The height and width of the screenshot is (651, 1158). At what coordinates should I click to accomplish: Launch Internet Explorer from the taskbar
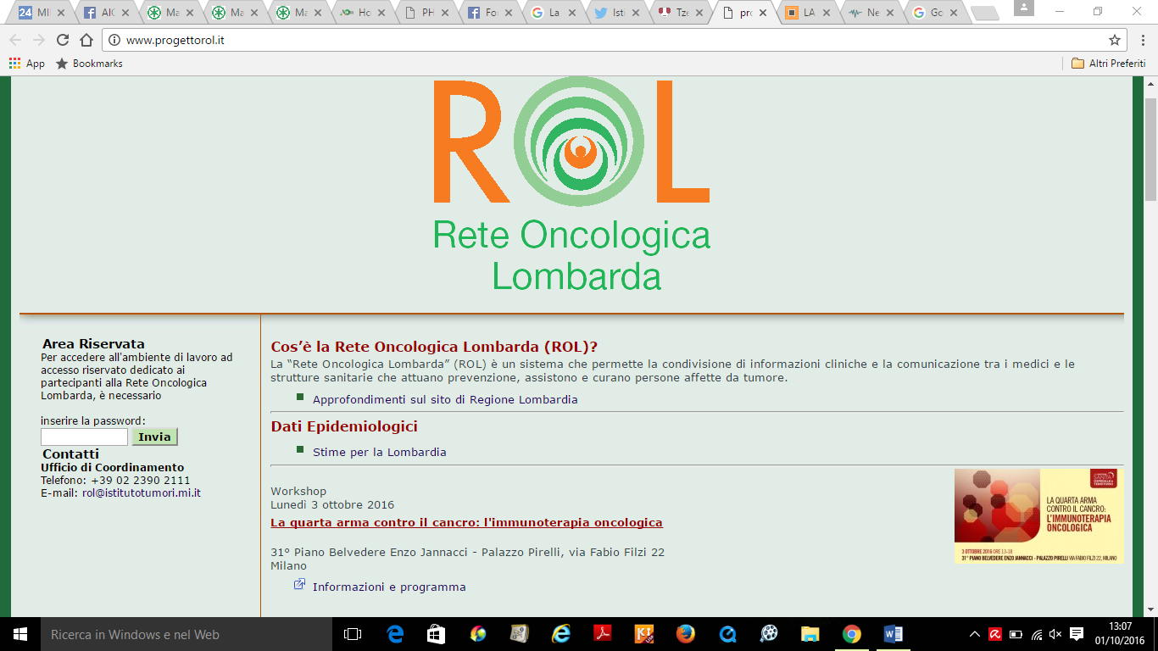560,634
